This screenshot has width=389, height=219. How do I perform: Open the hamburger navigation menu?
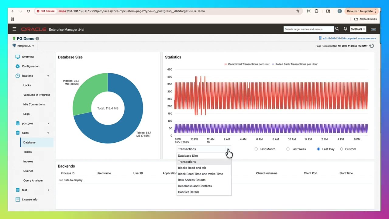(14, 29)
